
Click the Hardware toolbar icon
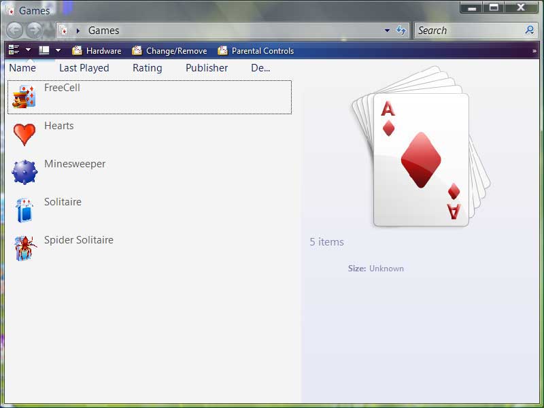pyautogui.click(x=77, y=50)
